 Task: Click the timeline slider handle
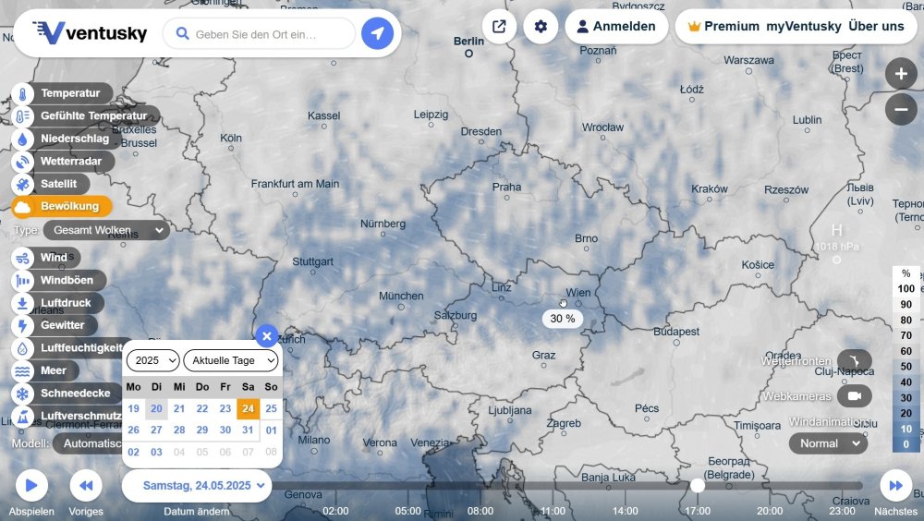tap(698, 485)
